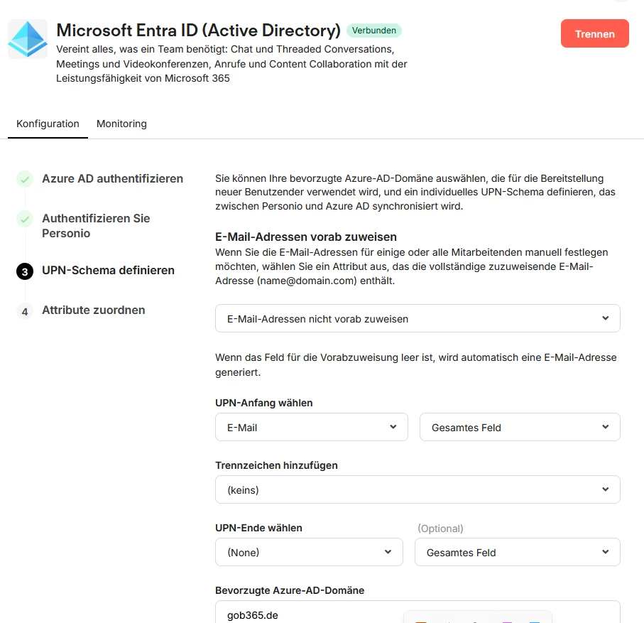Viewport: 644px width, 623px height.
Task: Open the Azure AD authentifizieren step
Action: click(x=112, y=179)
